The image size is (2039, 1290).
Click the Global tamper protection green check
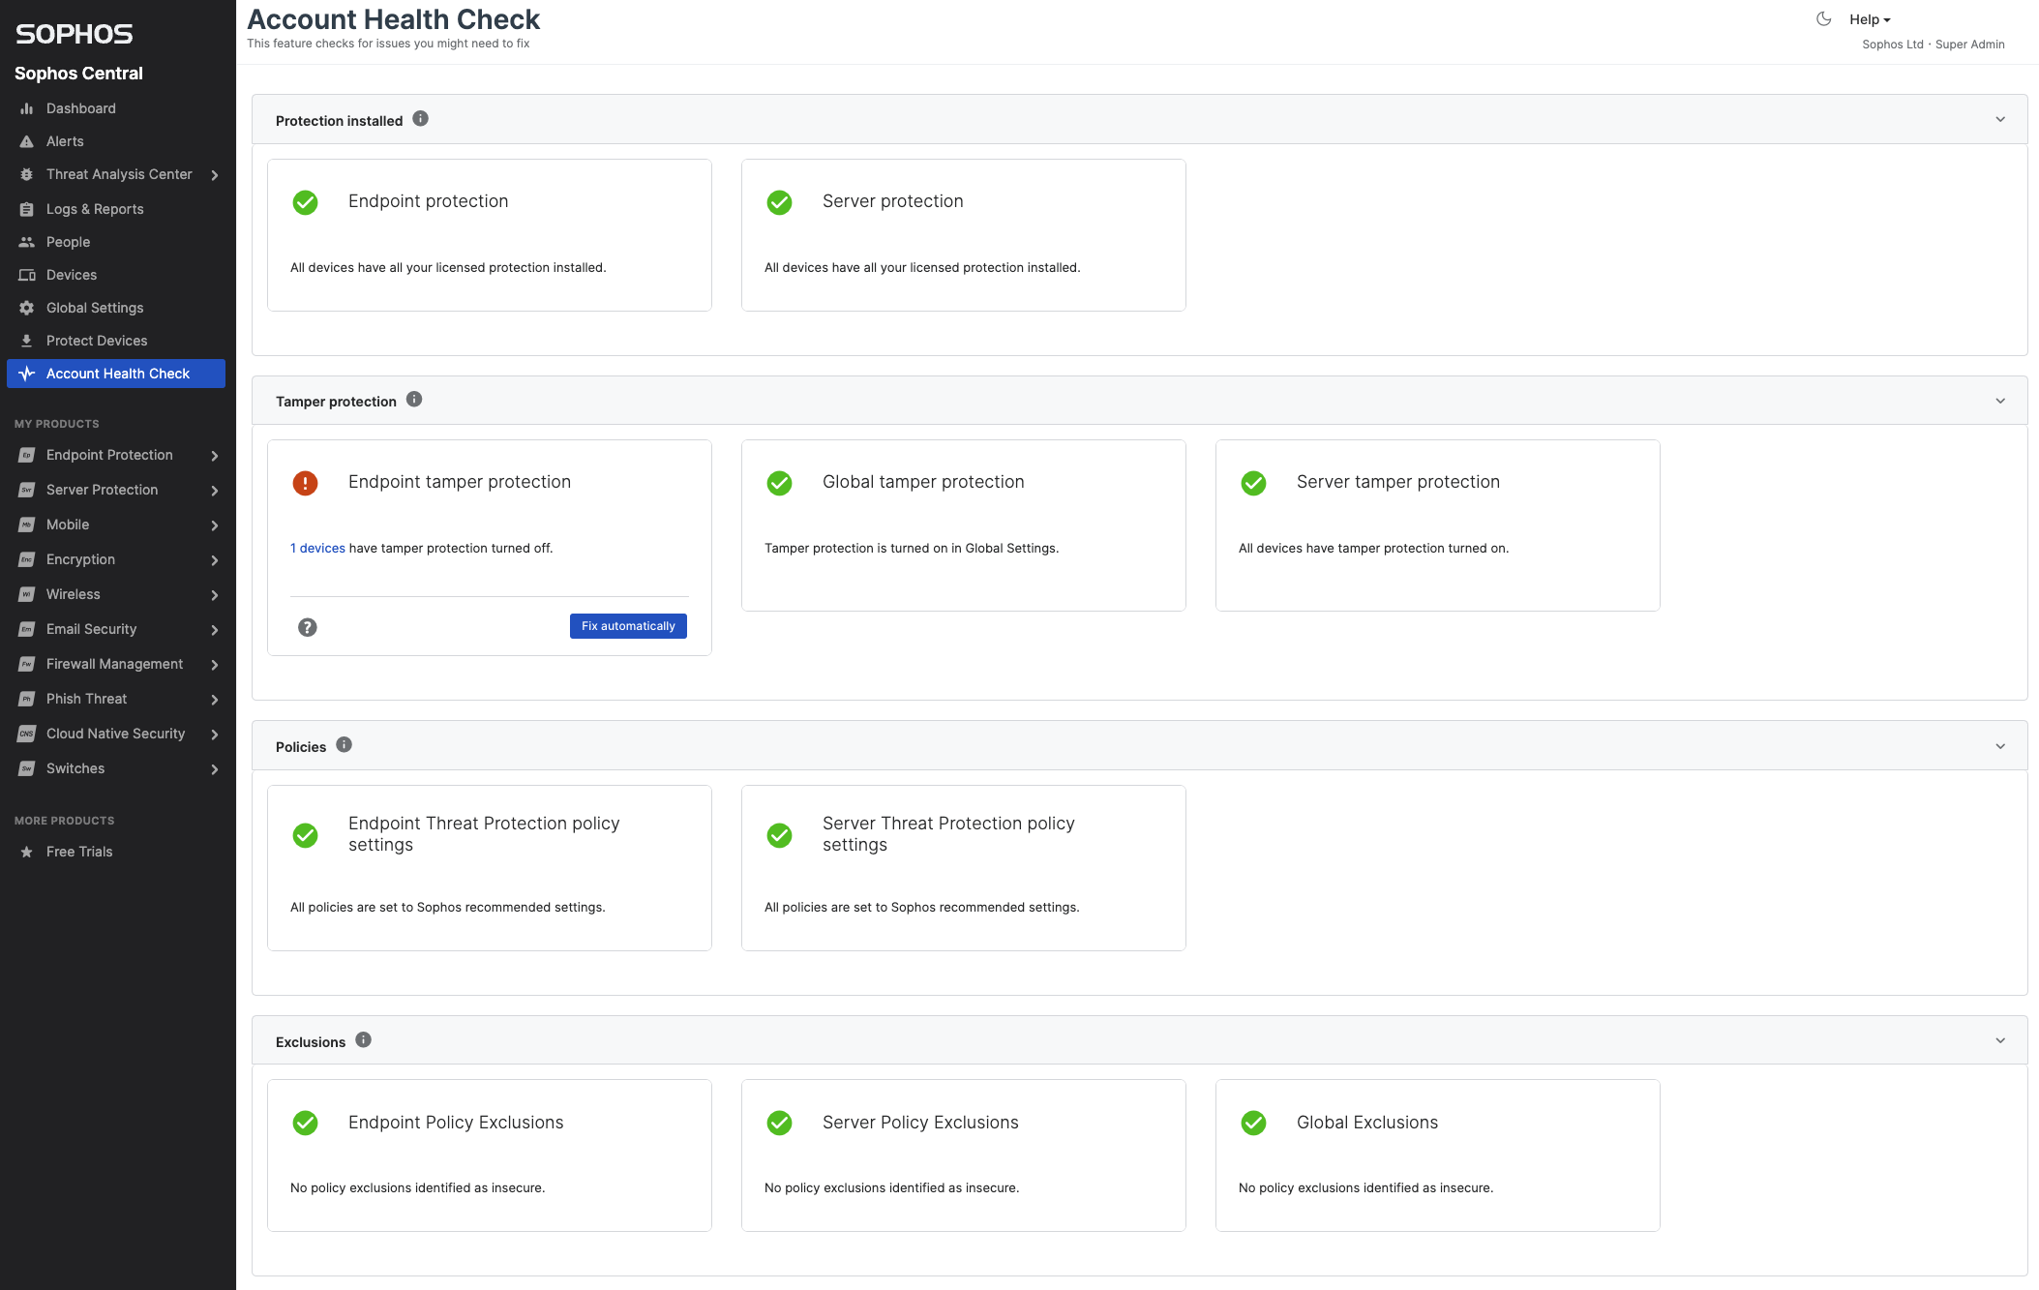point(779,483)
